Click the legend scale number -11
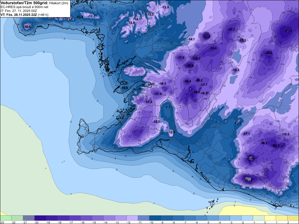The width and height of the screenshot is (299, 224). point(140,222)
